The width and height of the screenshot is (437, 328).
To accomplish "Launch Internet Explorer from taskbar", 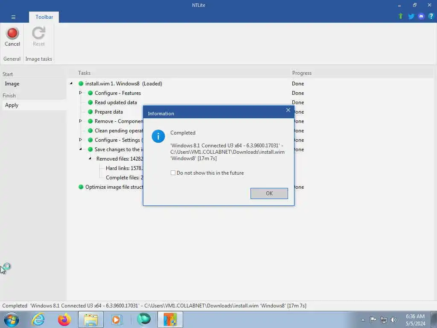I will click(x=38, y=319).
